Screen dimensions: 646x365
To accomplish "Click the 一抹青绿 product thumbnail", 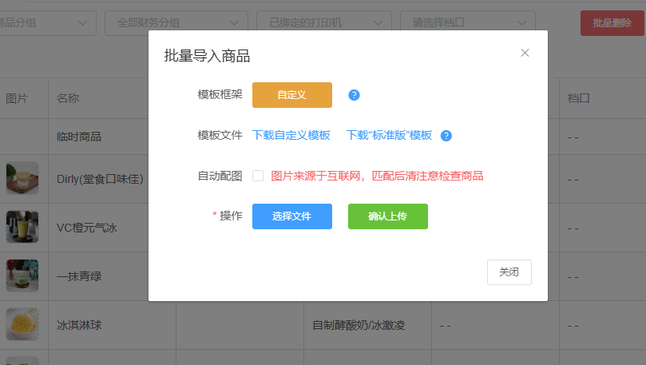I will [22, 276].
